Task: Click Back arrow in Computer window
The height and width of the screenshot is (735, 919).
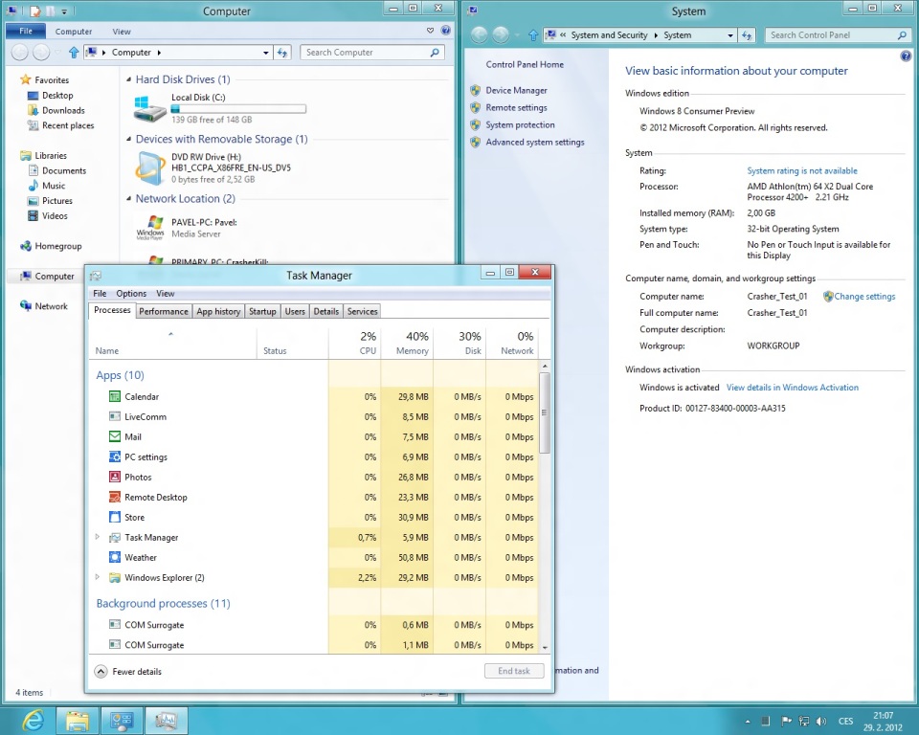Action: point(20,53)
